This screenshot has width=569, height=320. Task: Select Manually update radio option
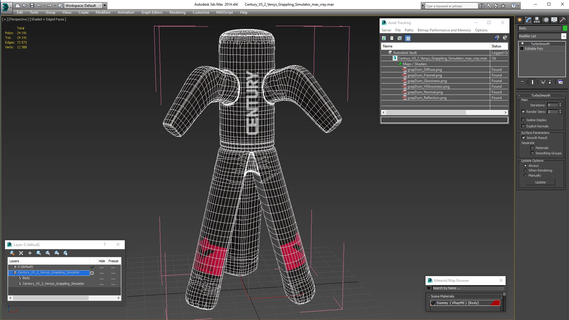coord(525,175)
